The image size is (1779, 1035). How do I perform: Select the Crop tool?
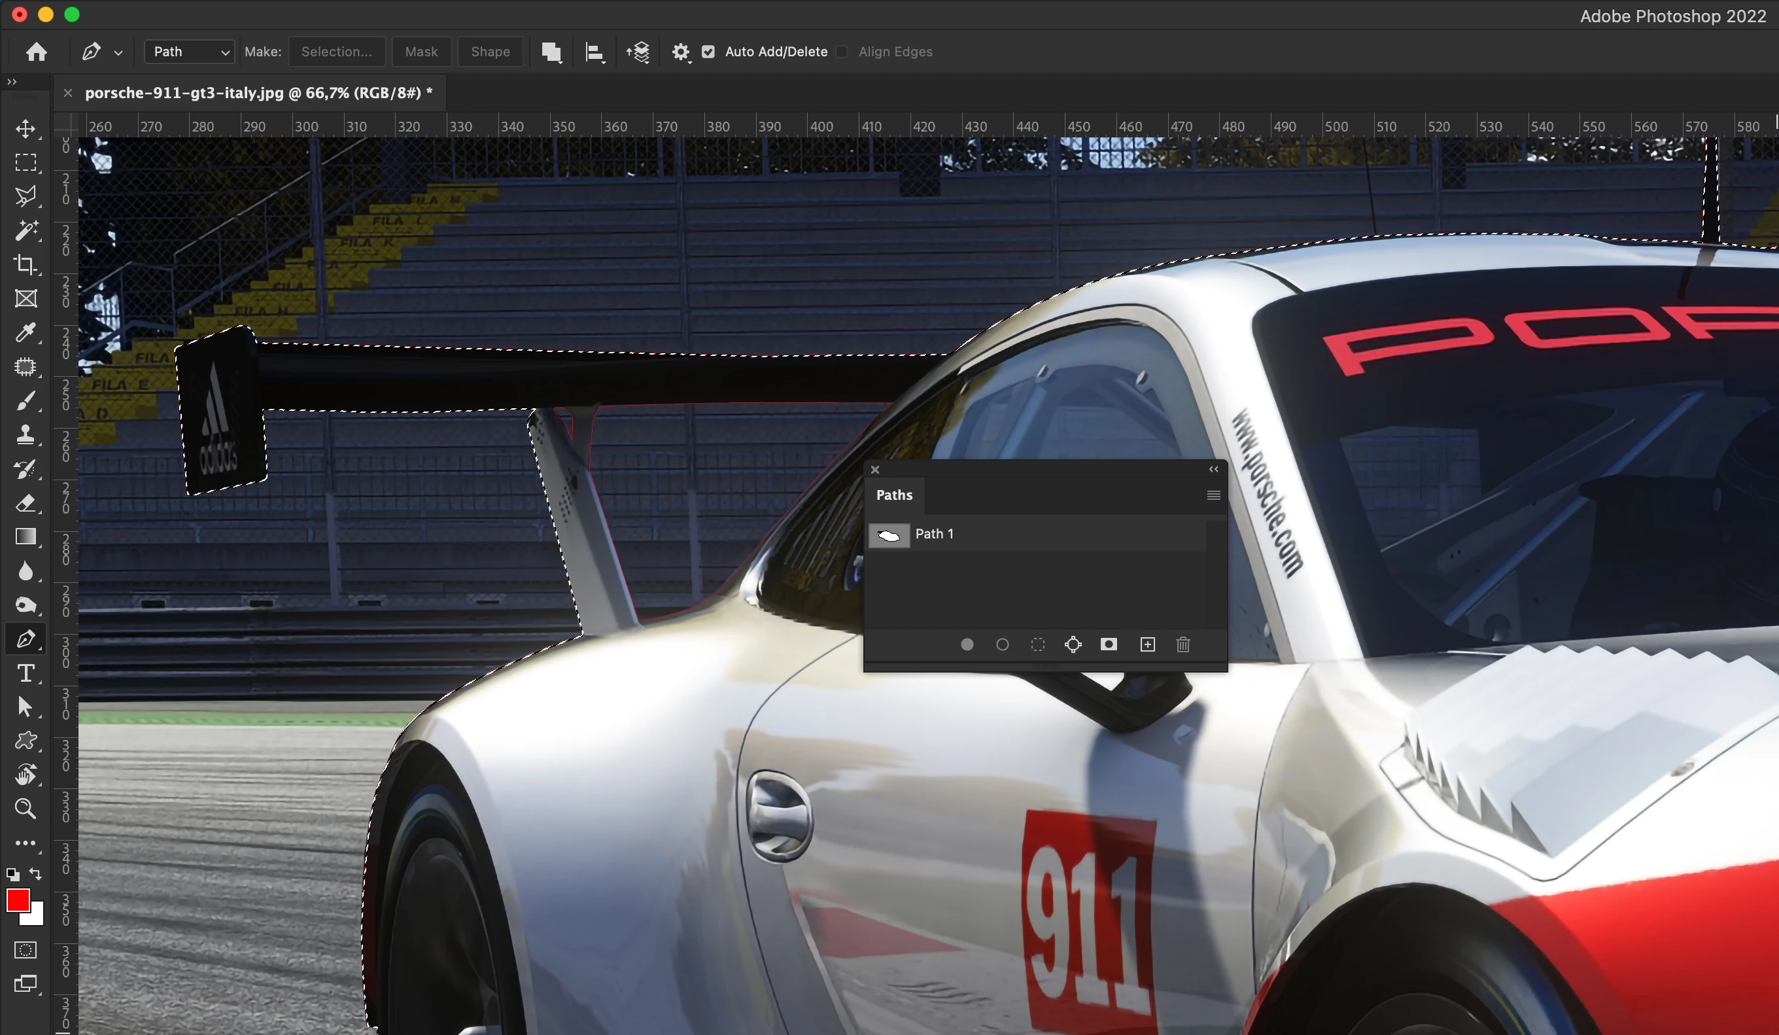click(26, 264)
